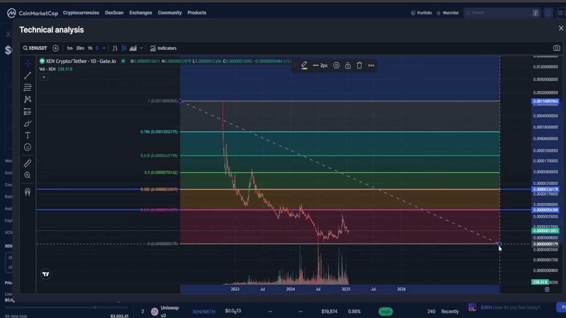Click the market status dot in the chart legend
Viewport: 566px width, 318px height.
click(x=123, y=61)
